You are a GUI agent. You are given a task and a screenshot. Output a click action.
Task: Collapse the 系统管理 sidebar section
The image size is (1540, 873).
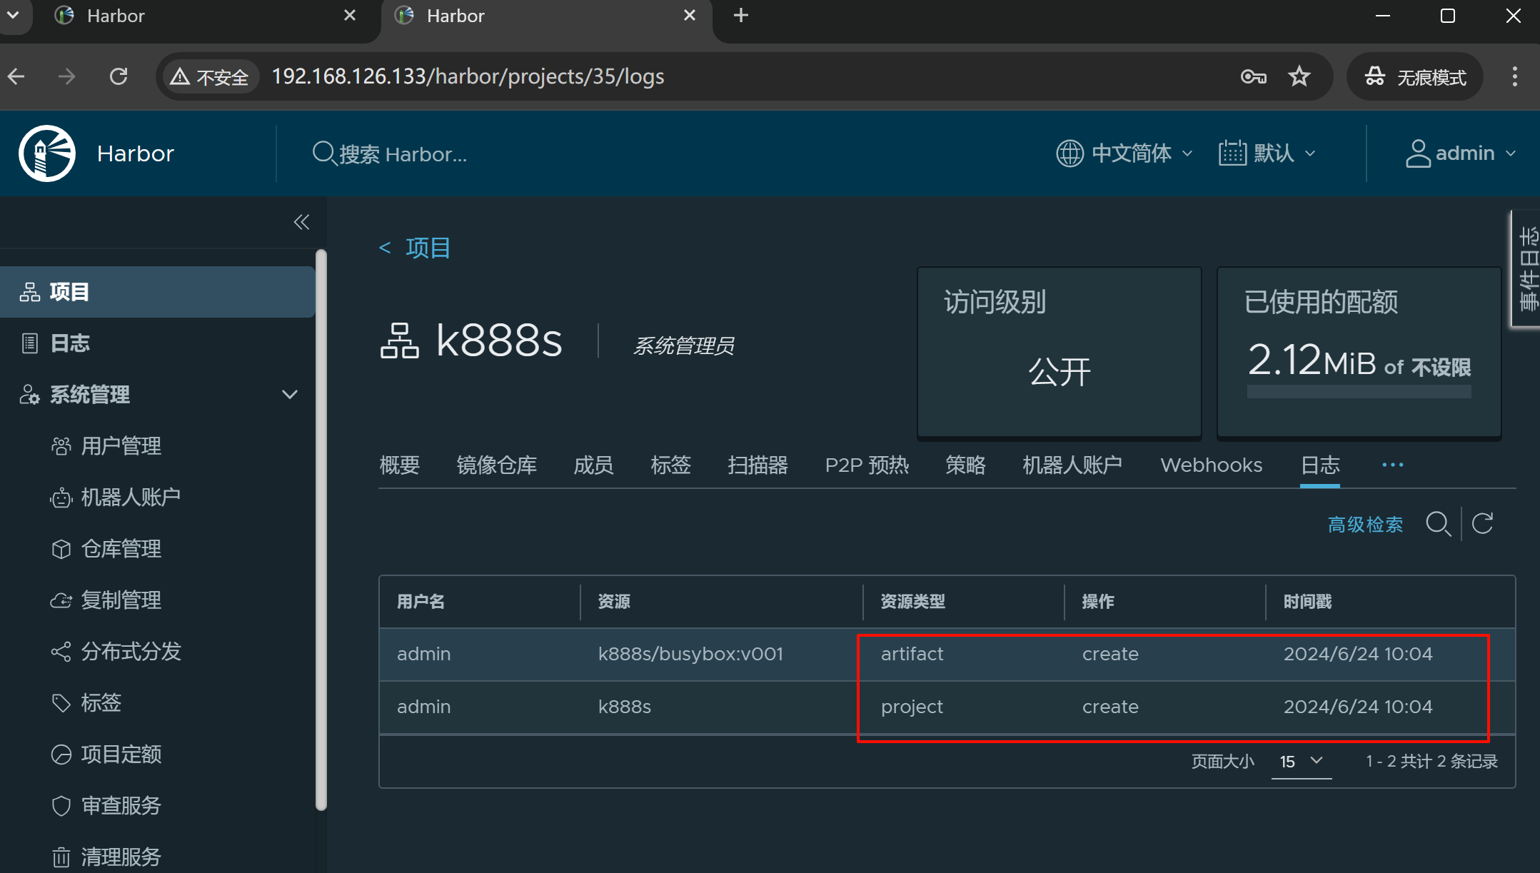point(289,395)
